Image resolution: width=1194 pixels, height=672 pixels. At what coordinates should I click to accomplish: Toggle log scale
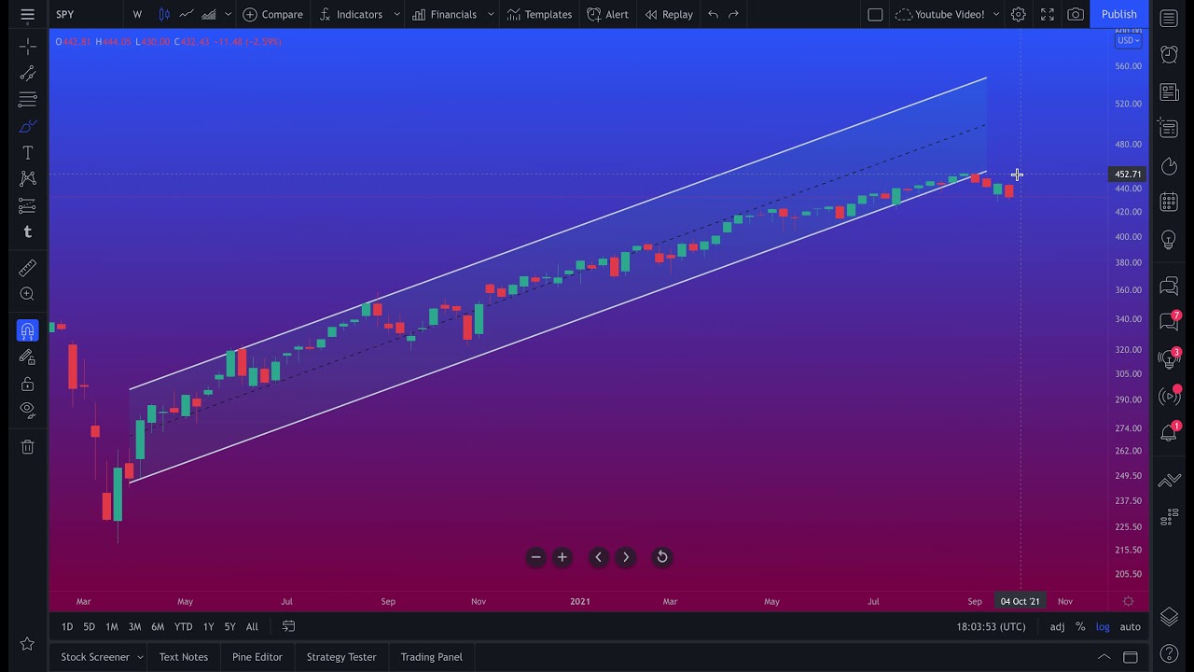1103,627
